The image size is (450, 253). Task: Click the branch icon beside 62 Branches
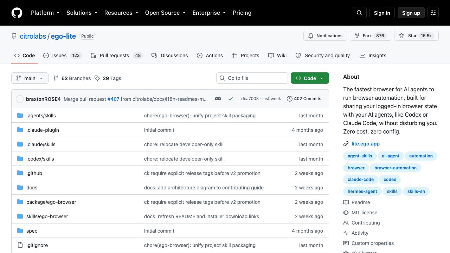[x=56, y=78]
